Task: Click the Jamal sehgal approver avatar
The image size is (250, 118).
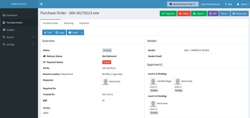Action: pyautogui.click(x=153, y=82)
